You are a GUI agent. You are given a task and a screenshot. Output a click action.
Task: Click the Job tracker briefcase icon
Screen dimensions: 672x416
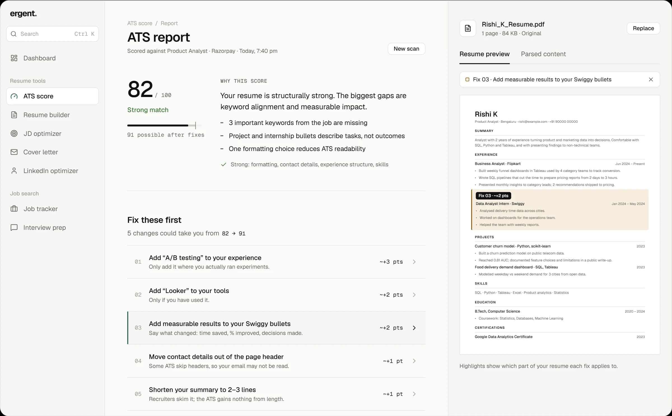coord(14,209)
